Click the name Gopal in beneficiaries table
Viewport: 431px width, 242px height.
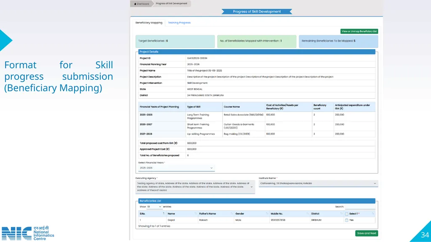171,220
